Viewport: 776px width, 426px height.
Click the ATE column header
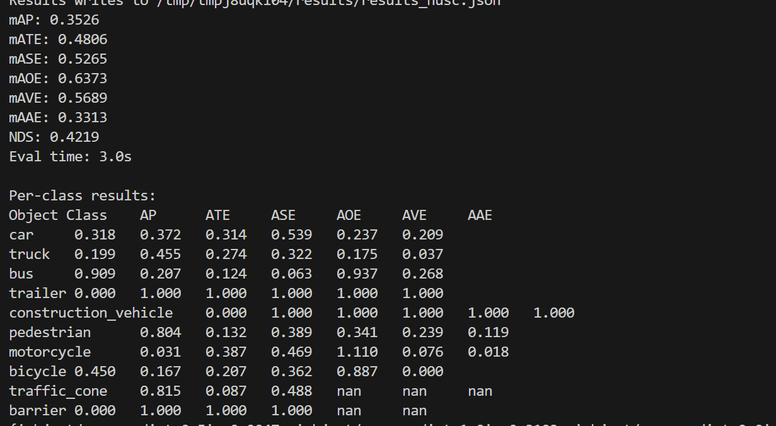pos(217,215)
